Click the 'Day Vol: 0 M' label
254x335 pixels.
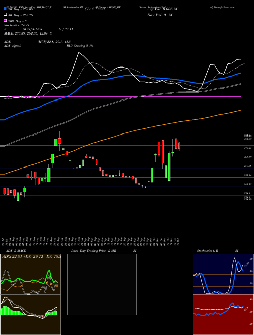(160, 15)
